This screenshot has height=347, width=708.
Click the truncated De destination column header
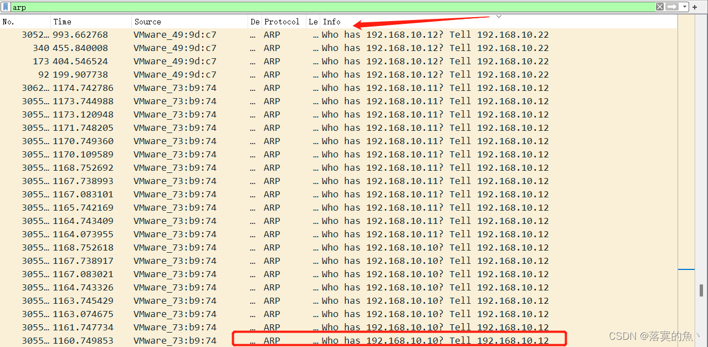coord(255,22)
